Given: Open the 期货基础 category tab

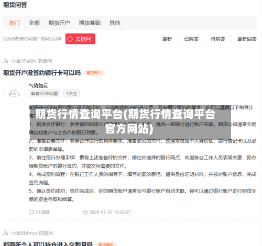Looking at the screenshot, I should click(x=90, y=23).
